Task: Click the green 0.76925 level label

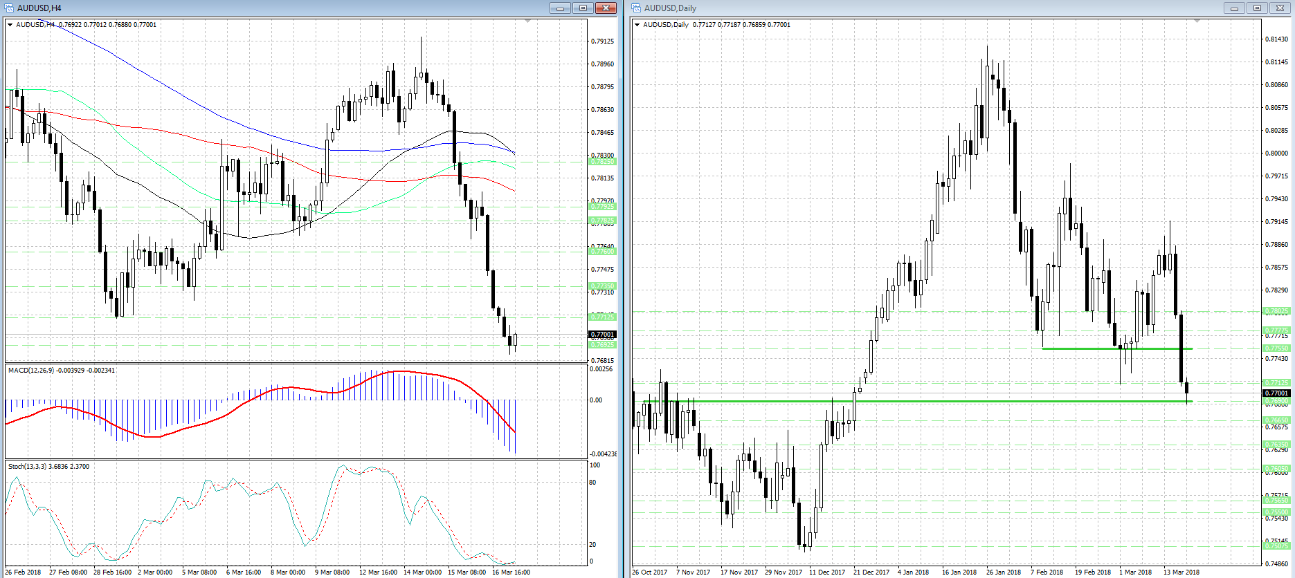Action: (602, 344)
